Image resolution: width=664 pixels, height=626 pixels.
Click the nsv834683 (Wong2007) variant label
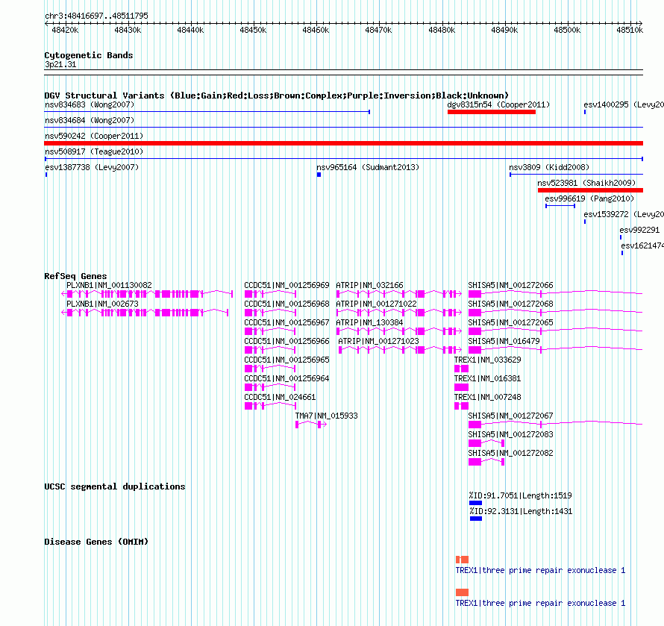coord(90,104)
